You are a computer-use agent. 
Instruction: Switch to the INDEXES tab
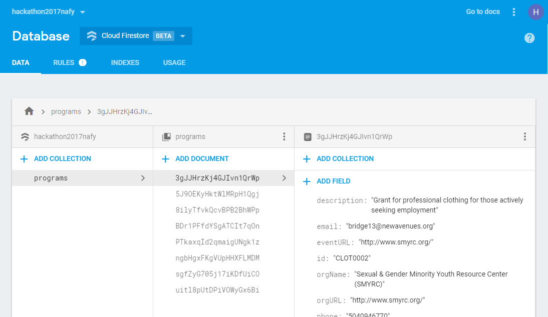(x=125, y=63)
